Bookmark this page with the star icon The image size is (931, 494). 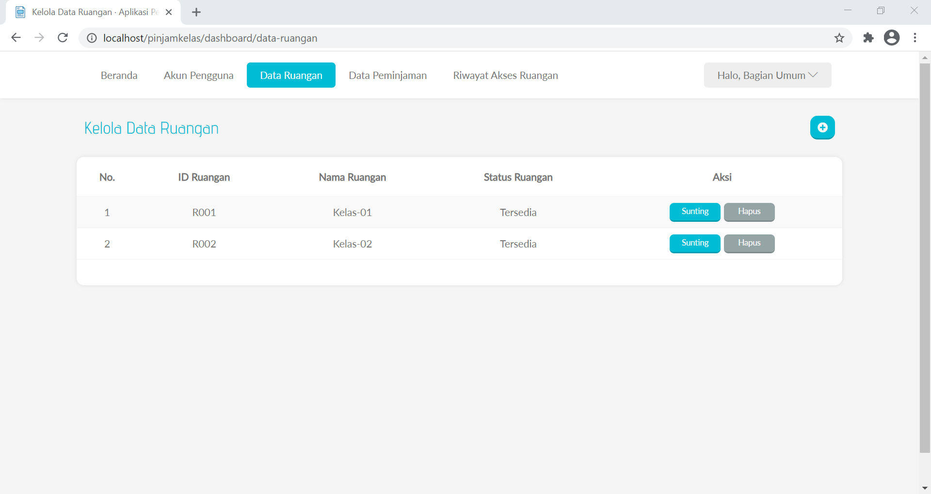coord(839,38)
